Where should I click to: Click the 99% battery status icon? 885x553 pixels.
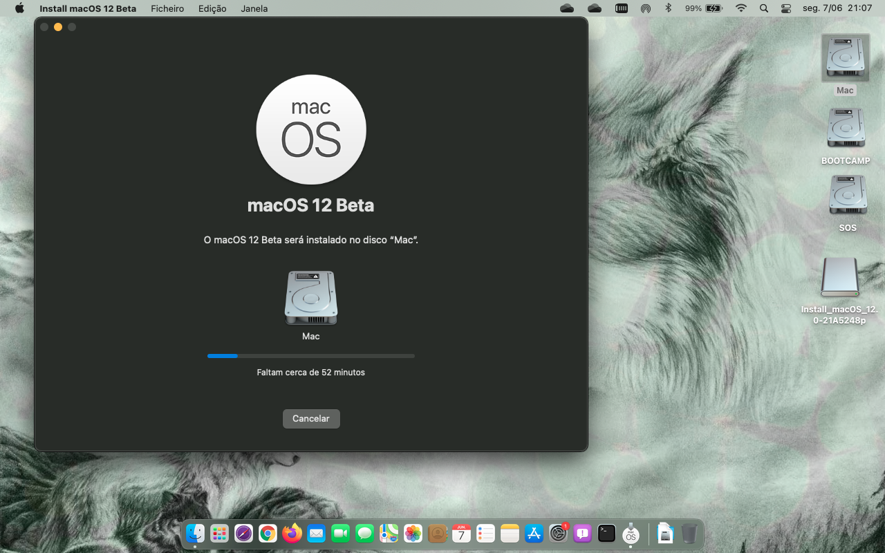point(704,8)
